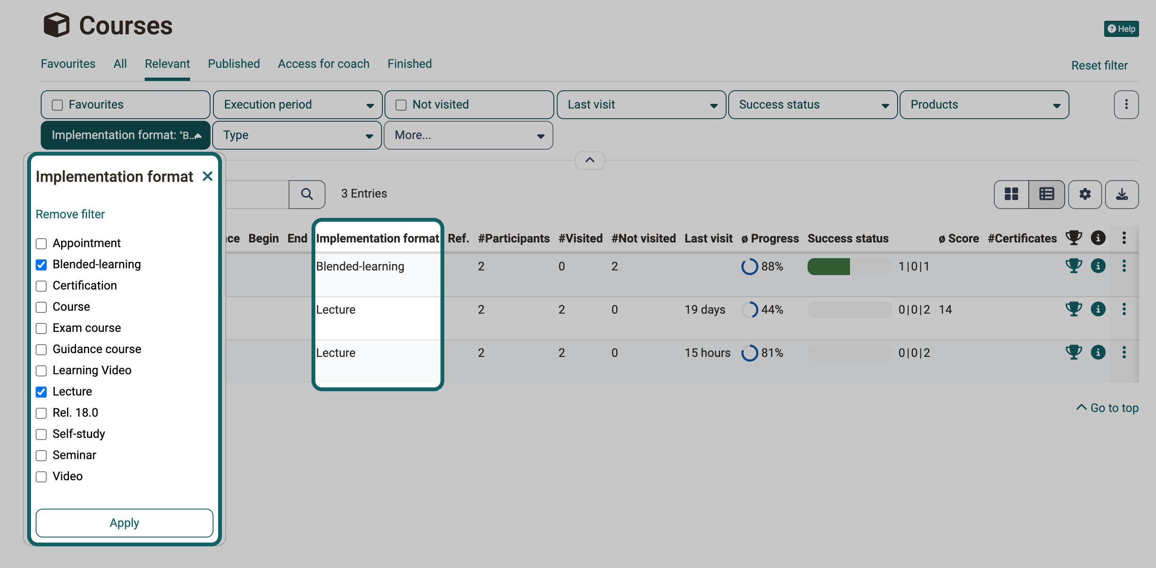
Task: Switch to the Access for coach tab
Action: [x=323, y=64]
